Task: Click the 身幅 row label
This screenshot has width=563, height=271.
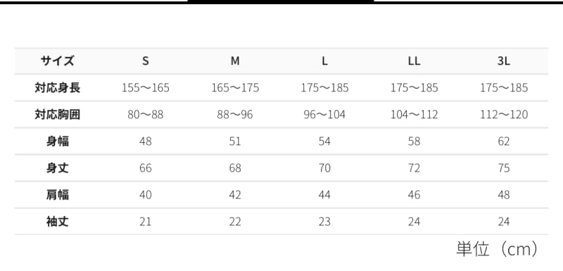Action: 58,141
